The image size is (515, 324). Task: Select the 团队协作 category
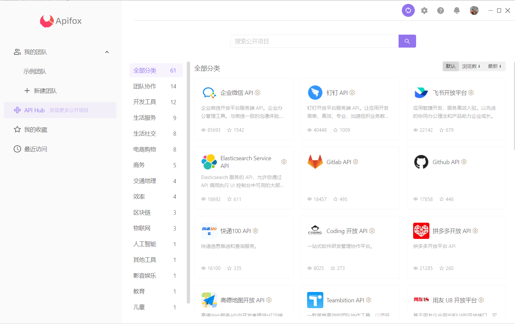coord(145,86)
